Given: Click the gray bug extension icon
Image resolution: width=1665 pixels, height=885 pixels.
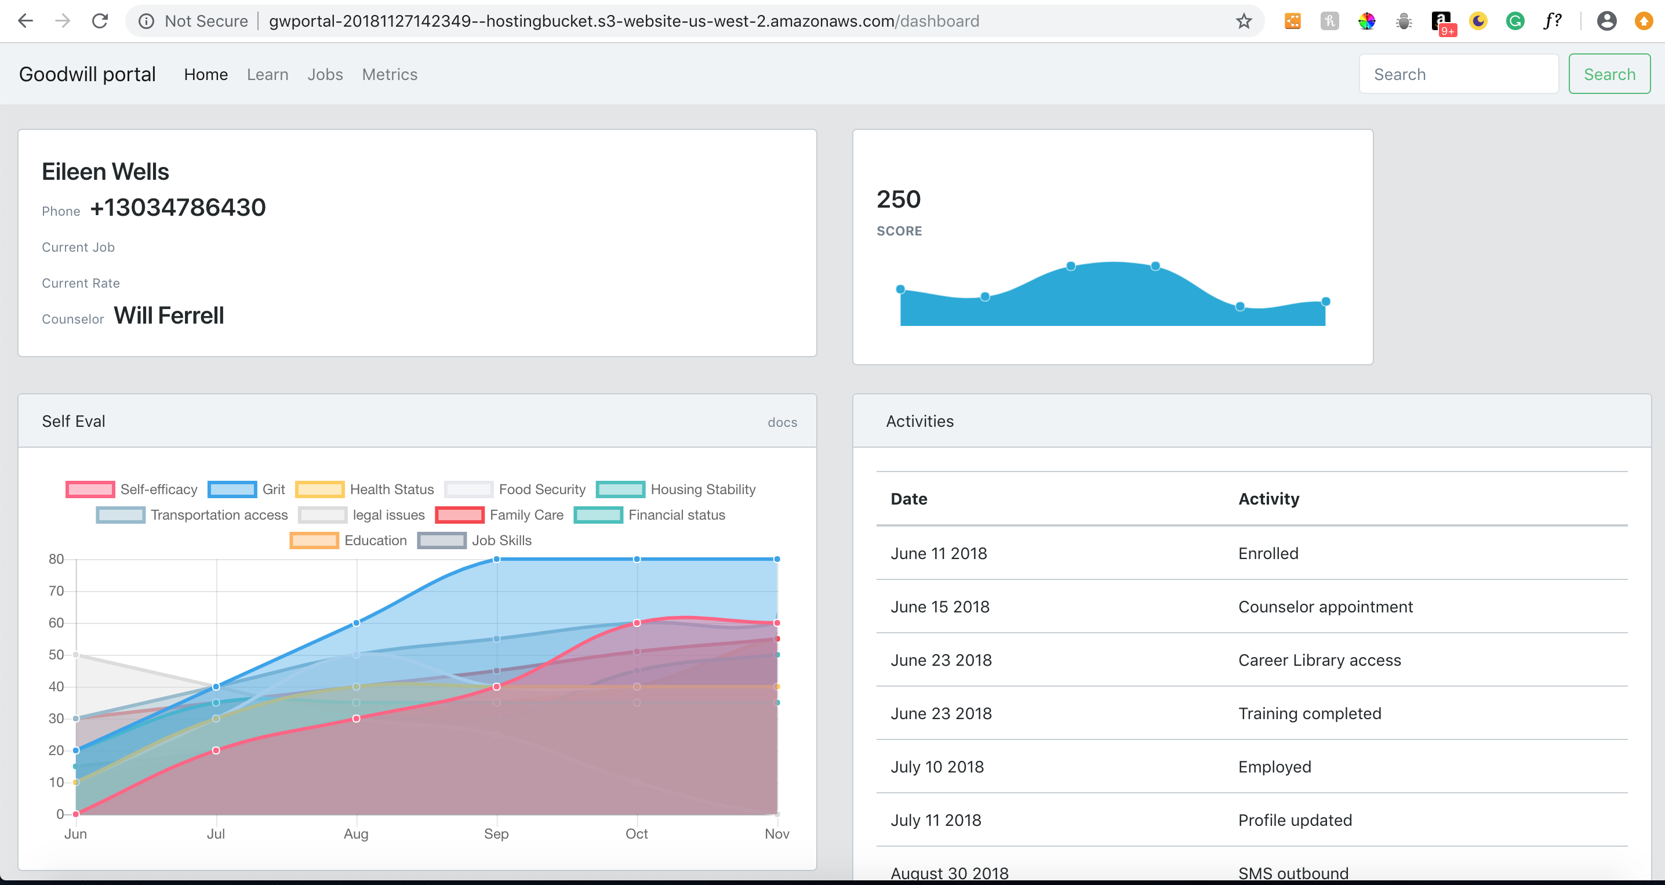Looking at the screenshot, I should 1404,21.
